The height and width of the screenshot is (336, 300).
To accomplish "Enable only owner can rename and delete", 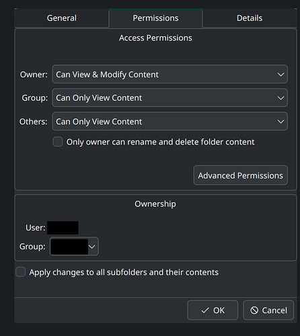I will (x=58, y=142).
